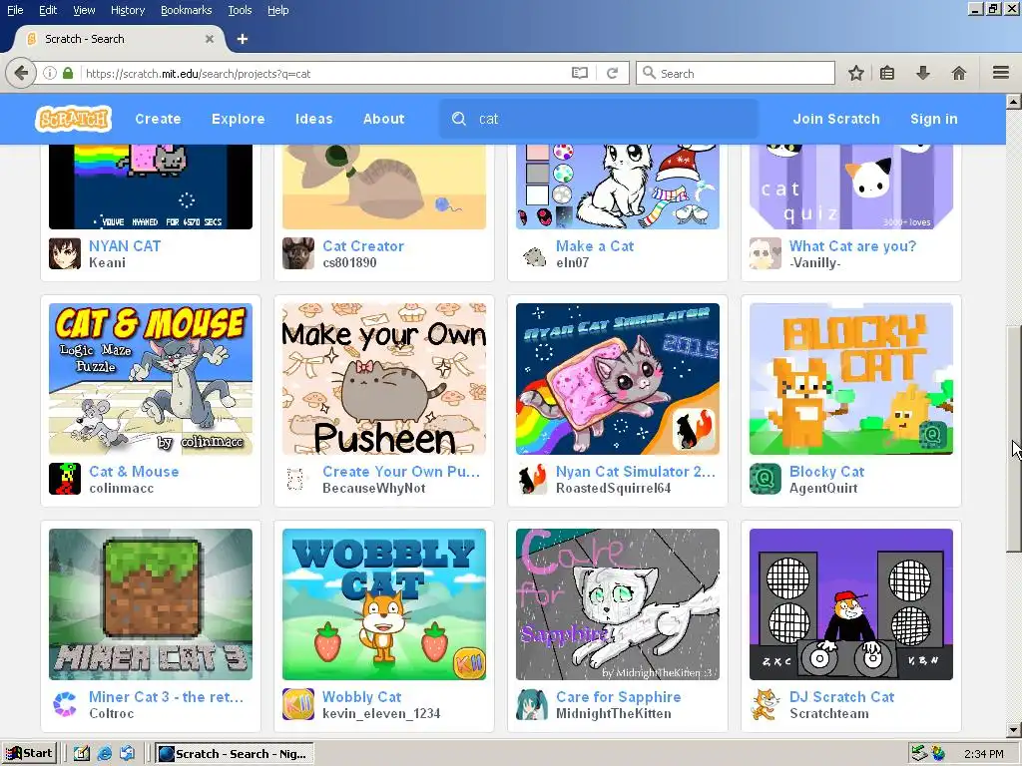Click the Firefox Search box
This screenshot has width=1022, height=766.
point(736,73)
